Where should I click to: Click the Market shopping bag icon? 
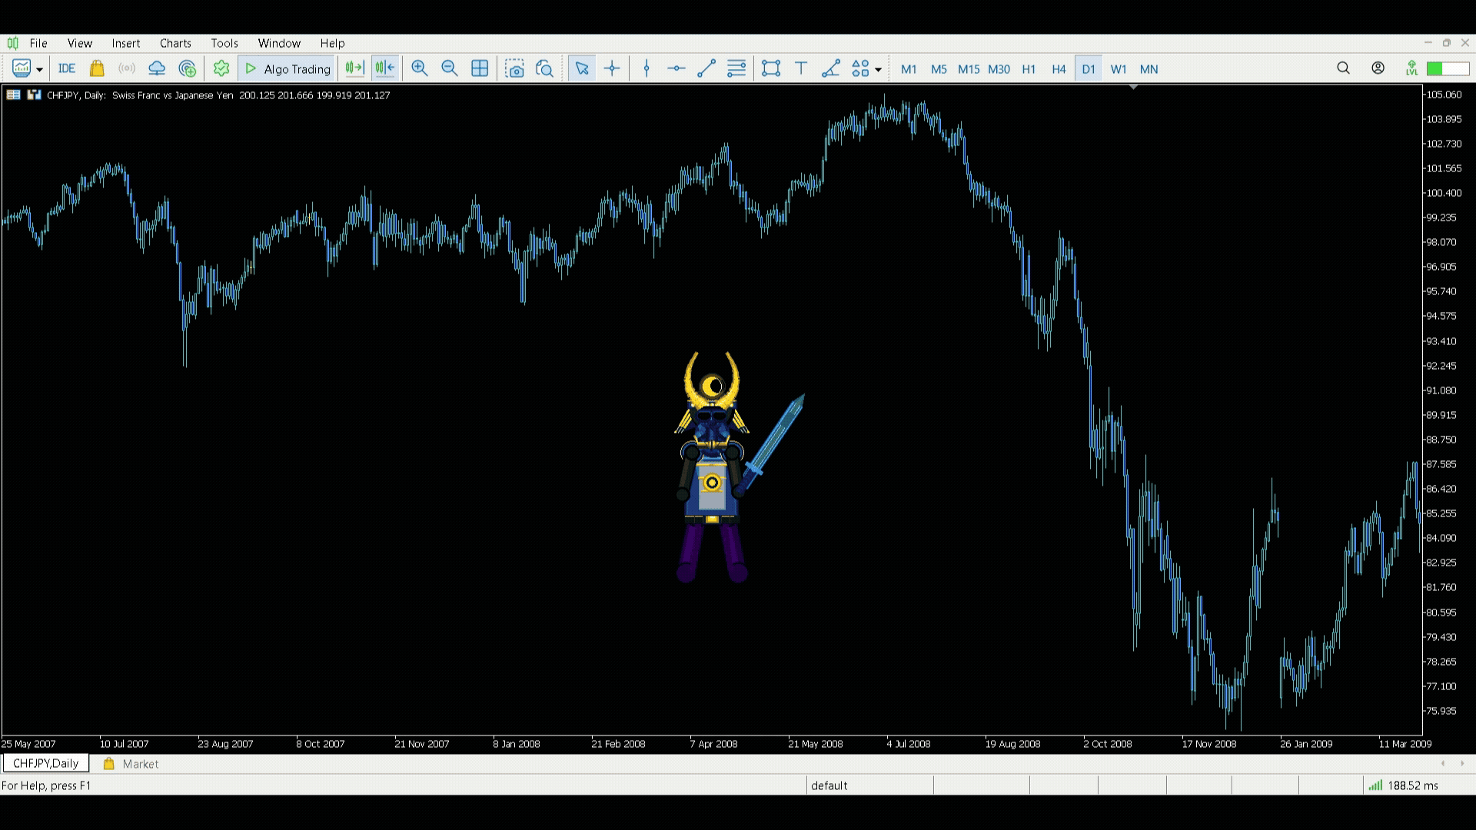click(97, 69)
